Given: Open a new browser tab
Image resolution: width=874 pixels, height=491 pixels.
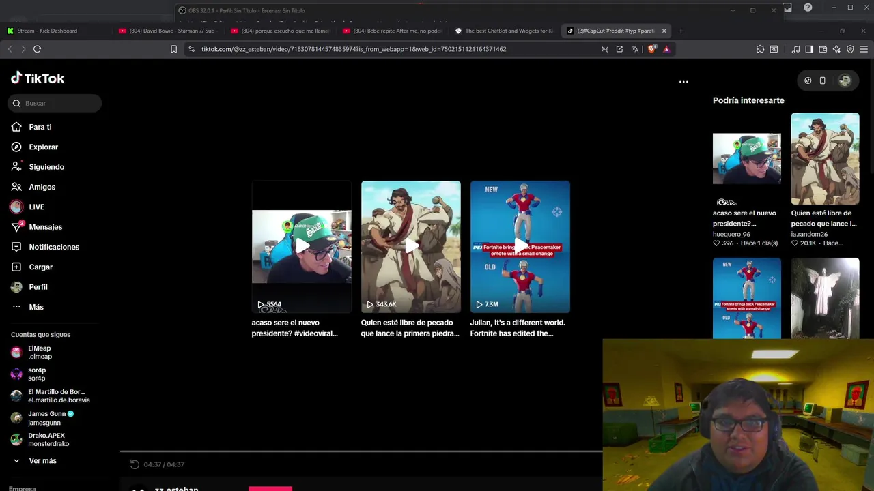Looking at the screenshot, I should click(681, 31).
